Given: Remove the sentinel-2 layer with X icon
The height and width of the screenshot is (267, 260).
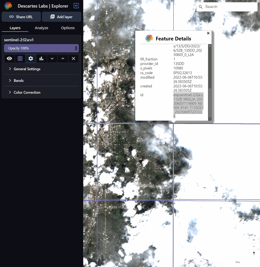Looking at the screenshot, I should pos(73,59).
